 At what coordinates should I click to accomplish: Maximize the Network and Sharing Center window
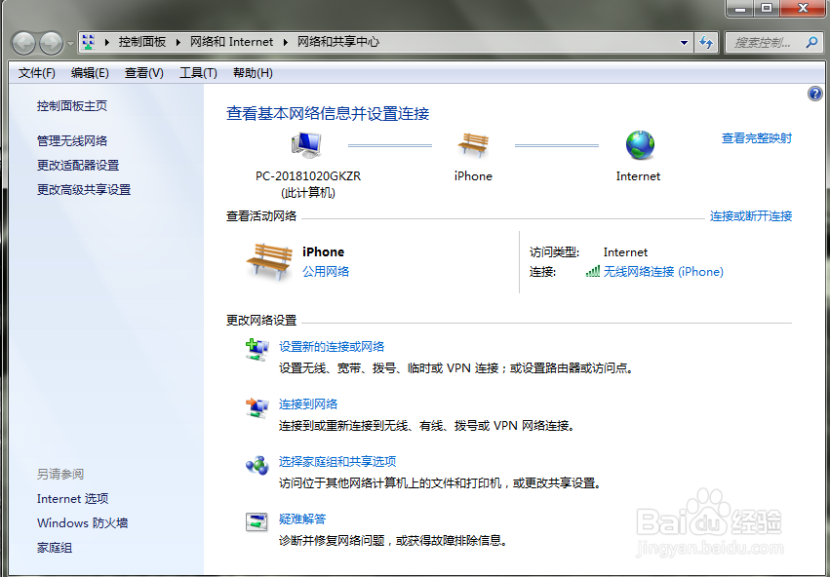point(767,8)
